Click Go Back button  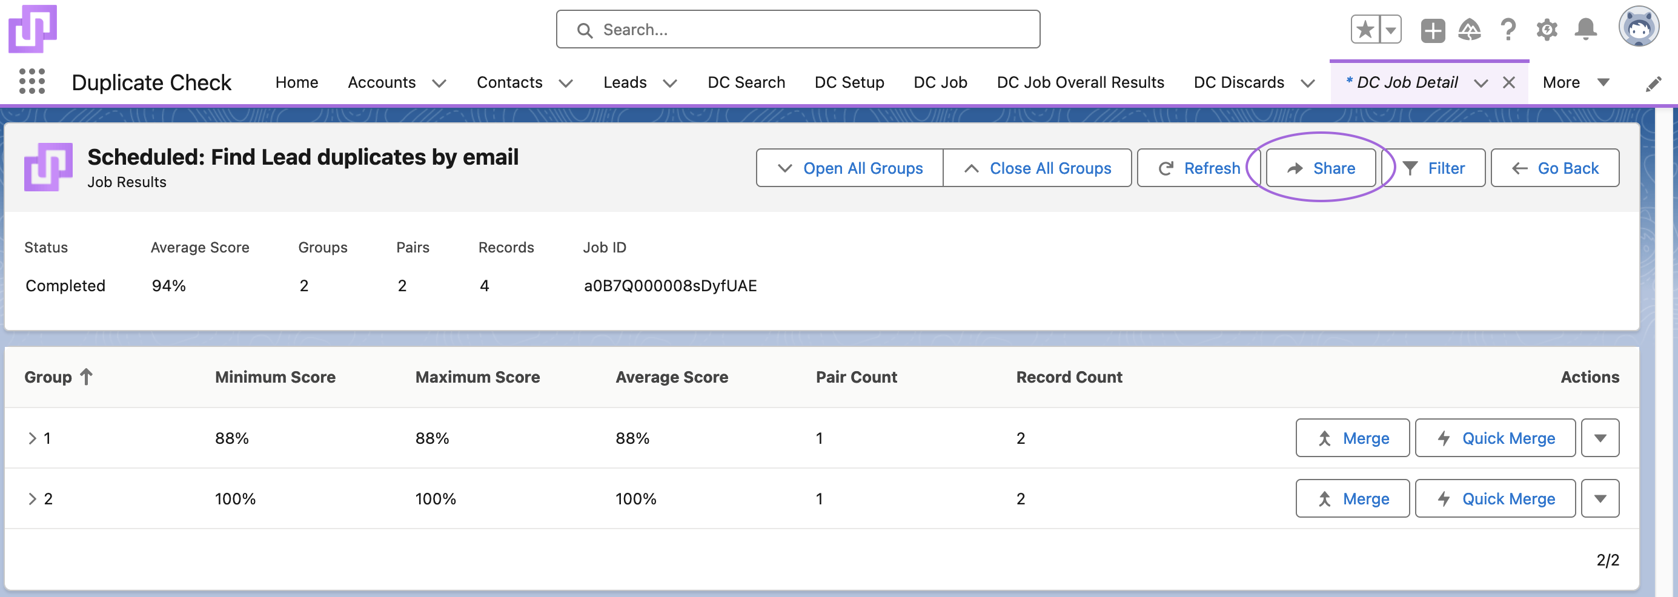(1555, 168)
